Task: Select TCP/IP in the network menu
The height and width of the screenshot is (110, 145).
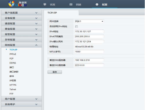Action: coord(13,50)
